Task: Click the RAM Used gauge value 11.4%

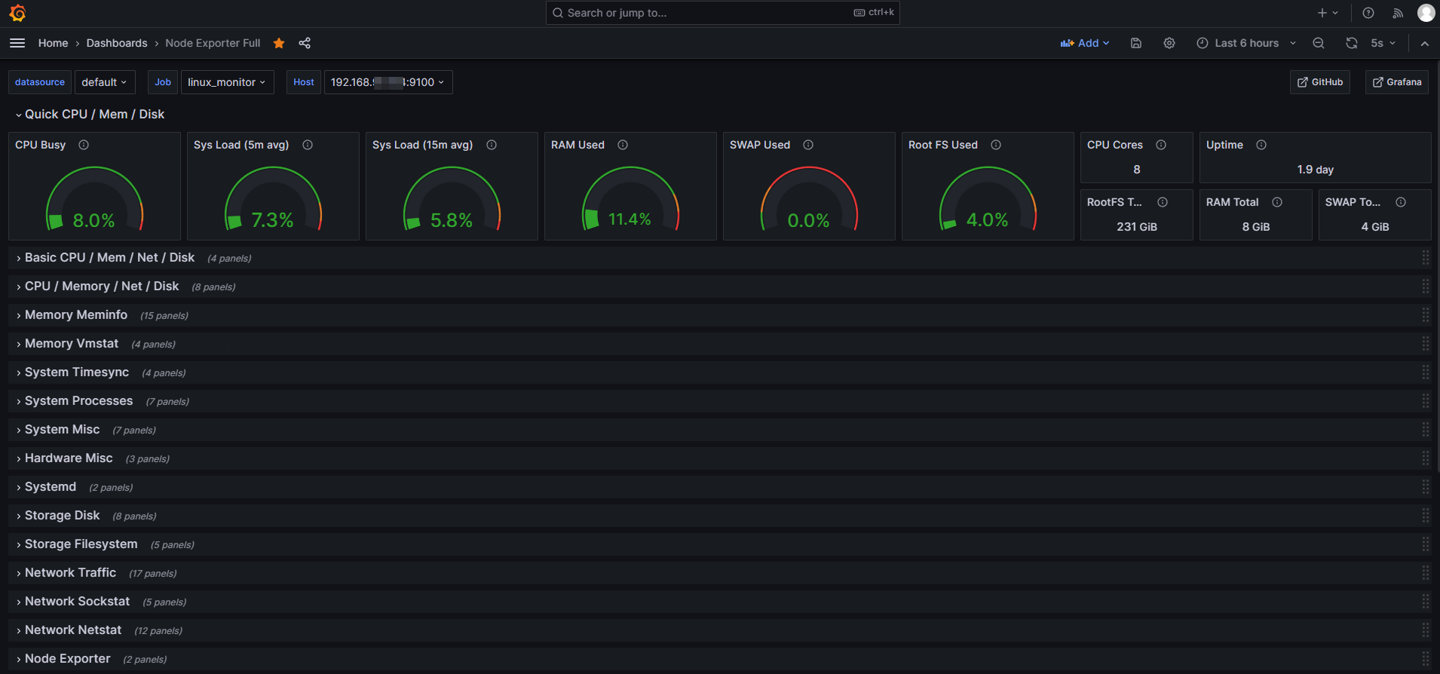Action: click(x=630, y=219)
